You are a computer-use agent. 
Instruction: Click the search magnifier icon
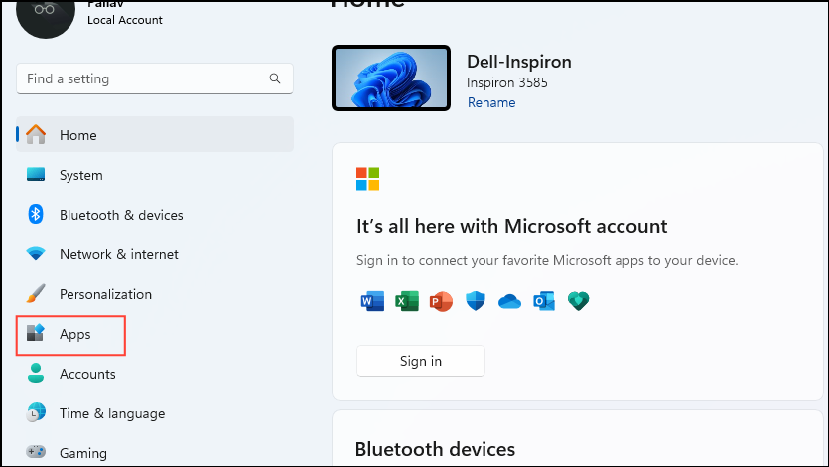[275, 78]
